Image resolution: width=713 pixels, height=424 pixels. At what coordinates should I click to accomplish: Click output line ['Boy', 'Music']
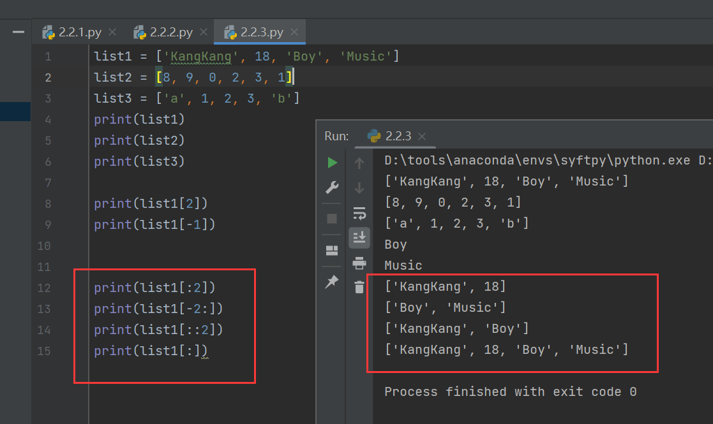point(445,307)
